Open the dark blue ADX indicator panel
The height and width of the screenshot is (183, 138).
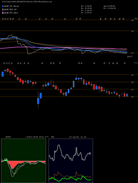tap(71, 161)
